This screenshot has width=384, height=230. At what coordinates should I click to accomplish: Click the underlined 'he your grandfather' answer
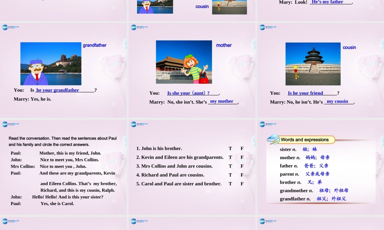point(58,90)
